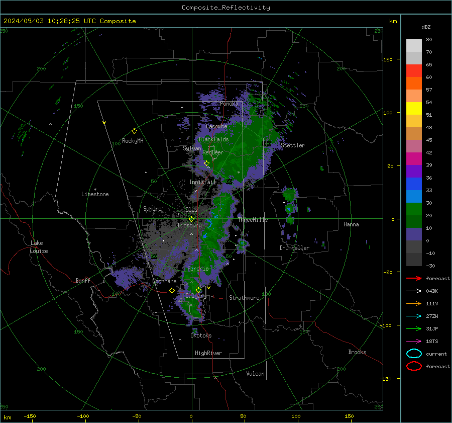Click the Brooks map label
This screenshot has width=452, height=423.
(357, 352)
